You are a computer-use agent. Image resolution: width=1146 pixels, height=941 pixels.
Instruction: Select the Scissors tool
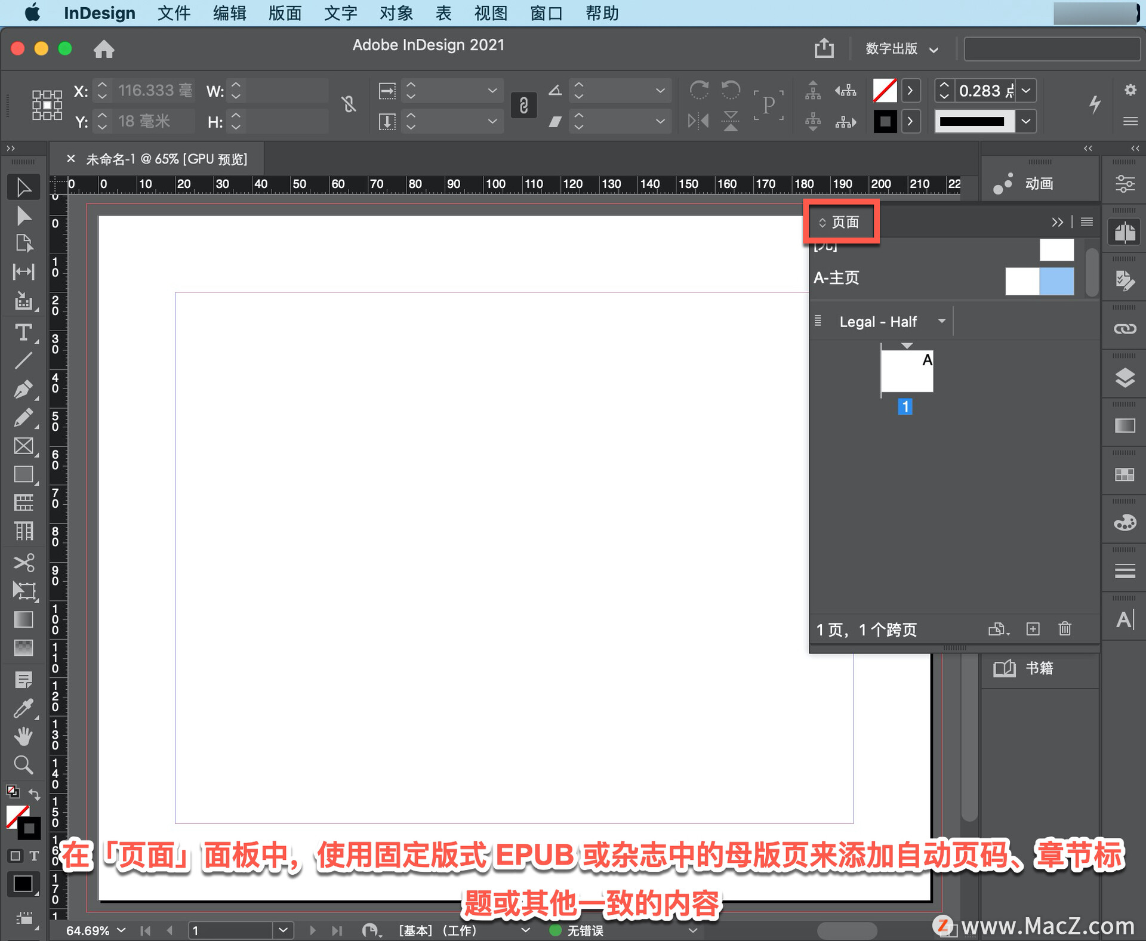click(x=23, y=562)
